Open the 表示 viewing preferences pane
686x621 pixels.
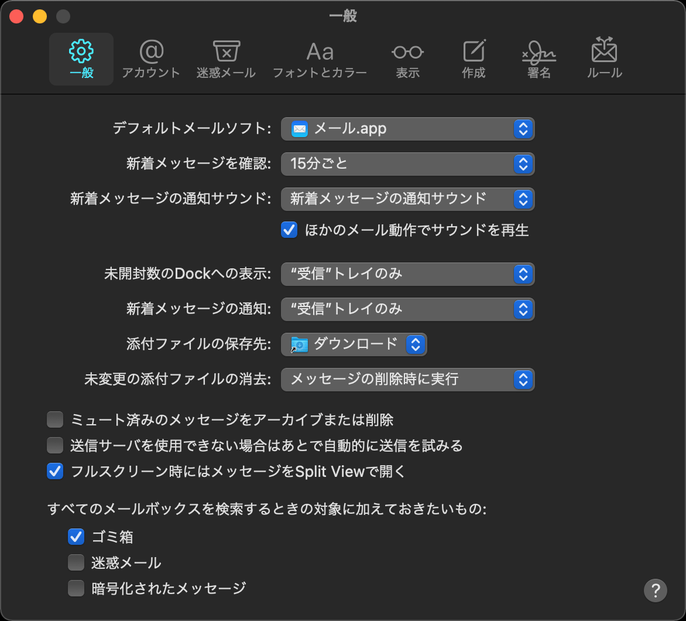coord(407,60)
